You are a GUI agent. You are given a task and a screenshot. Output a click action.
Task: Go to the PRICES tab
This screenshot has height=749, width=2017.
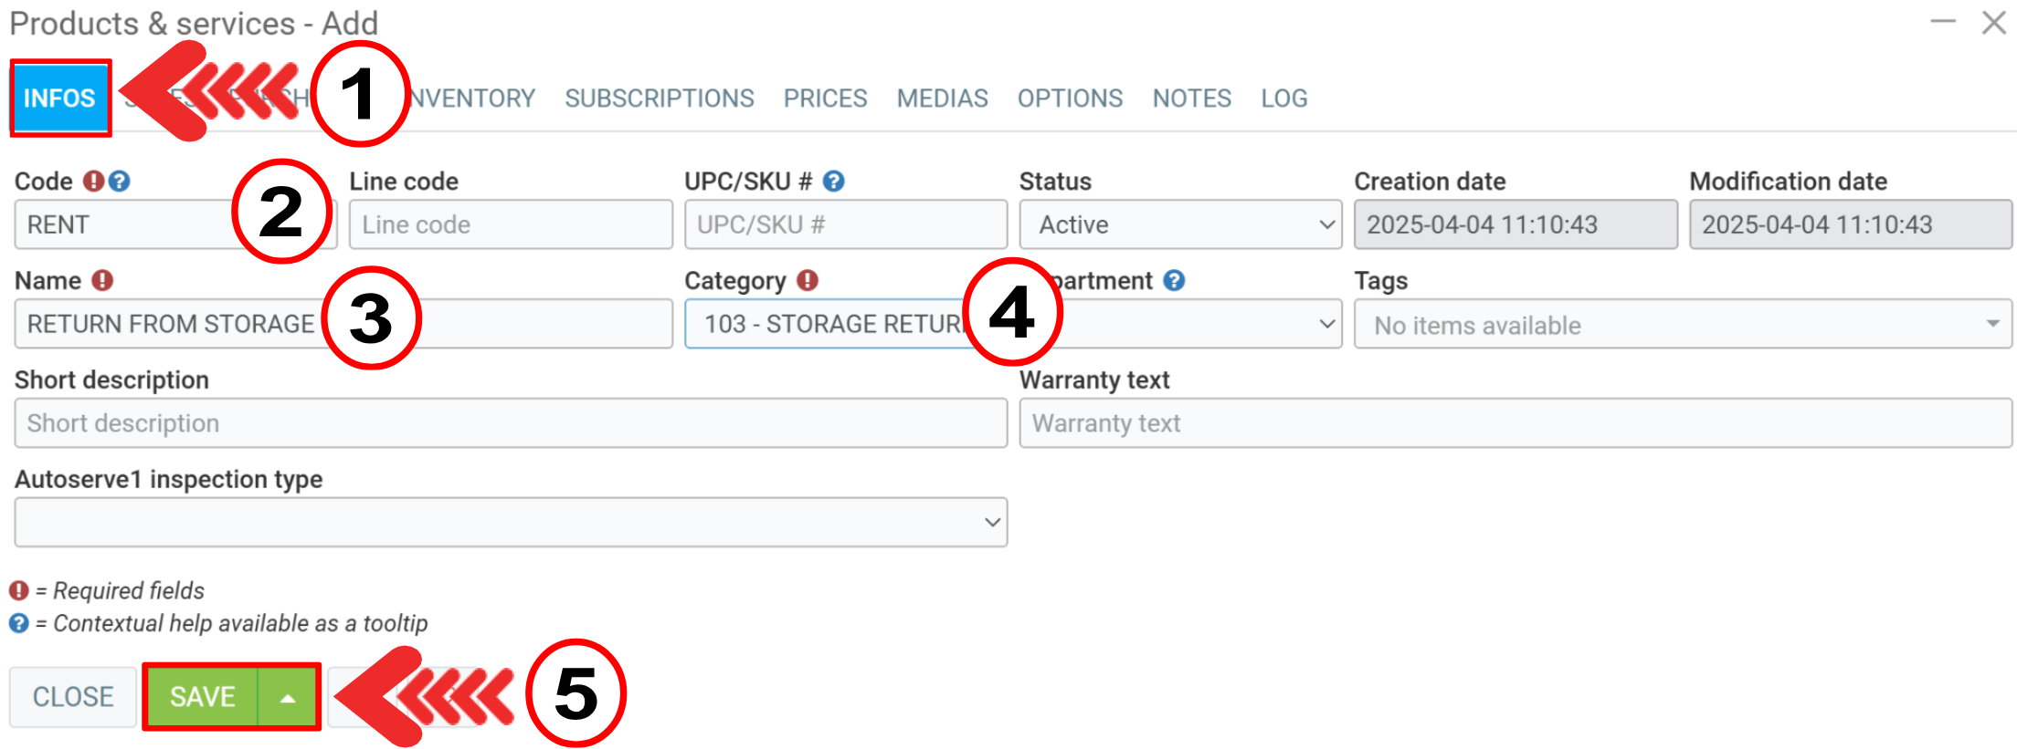(825, 98)
